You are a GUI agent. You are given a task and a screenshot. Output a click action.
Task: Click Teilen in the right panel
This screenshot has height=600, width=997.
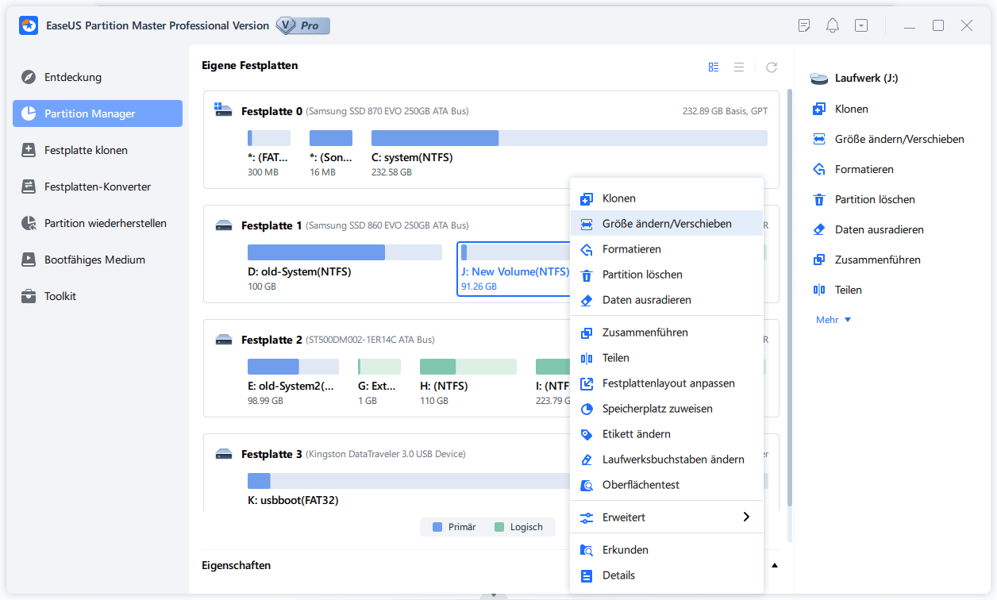[x=837, y=290]
